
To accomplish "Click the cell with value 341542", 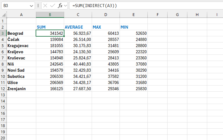I will [x=50, y=33].
